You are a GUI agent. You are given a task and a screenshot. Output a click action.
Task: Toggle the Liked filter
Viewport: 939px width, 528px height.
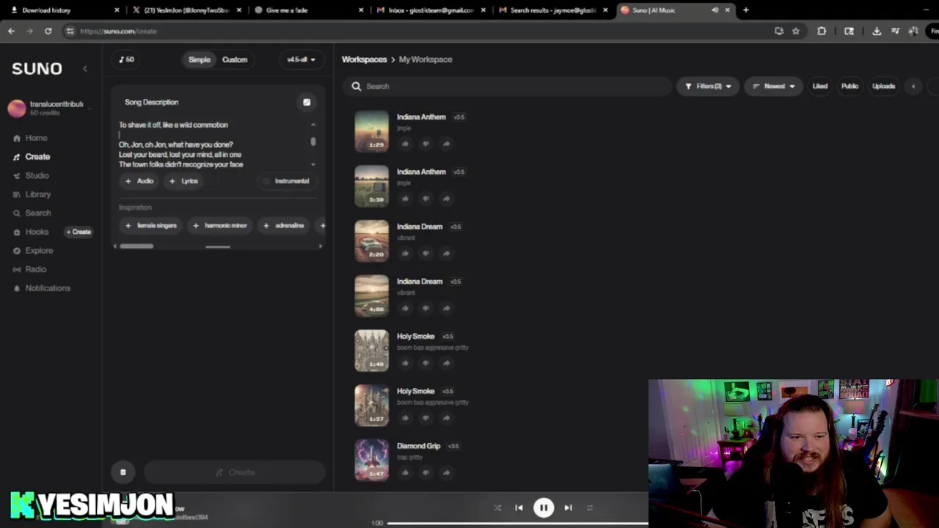click(x=819, y=87)
